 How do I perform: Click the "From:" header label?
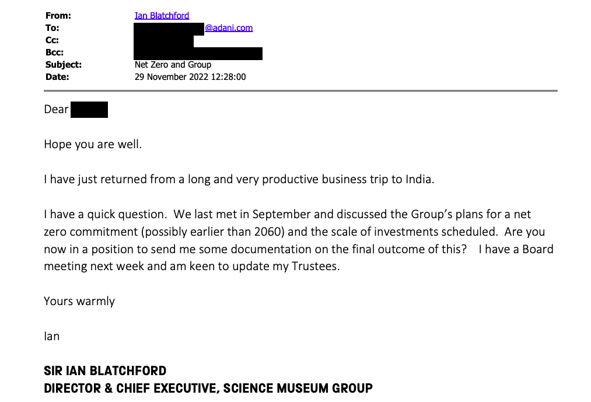click(x=58, y=16)
